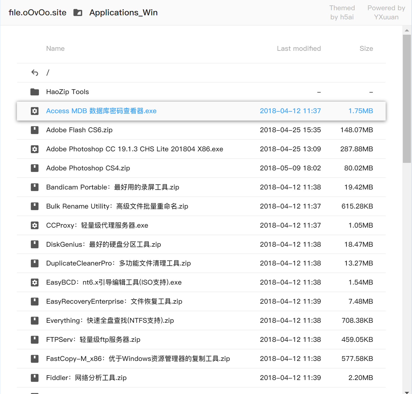
Task: Click the vertical scrollbar thumb
Action: [407, 99]
